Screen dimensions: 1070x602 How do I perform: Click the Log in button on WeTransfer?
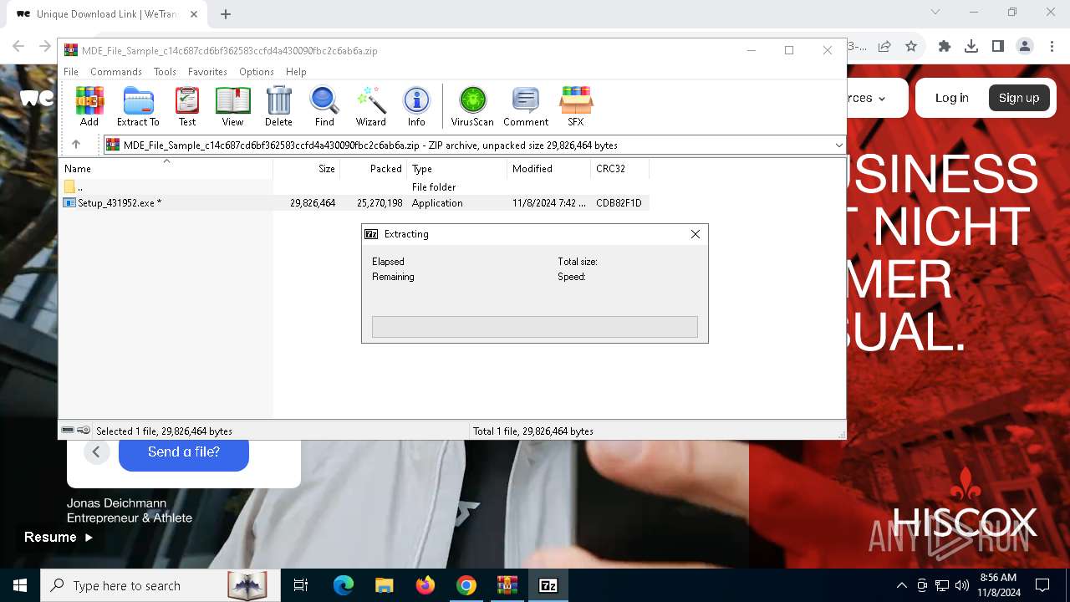[952, 98]
